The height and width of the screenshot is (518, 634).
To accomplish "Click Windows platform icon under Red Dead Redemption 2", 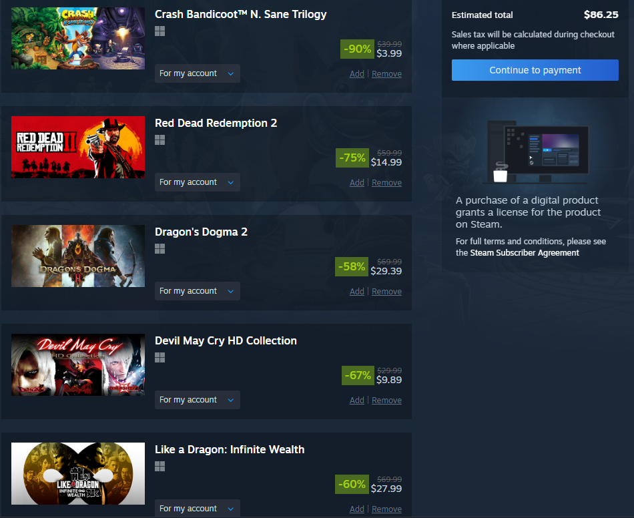I will pyautogui.click(x=160, y=140).
